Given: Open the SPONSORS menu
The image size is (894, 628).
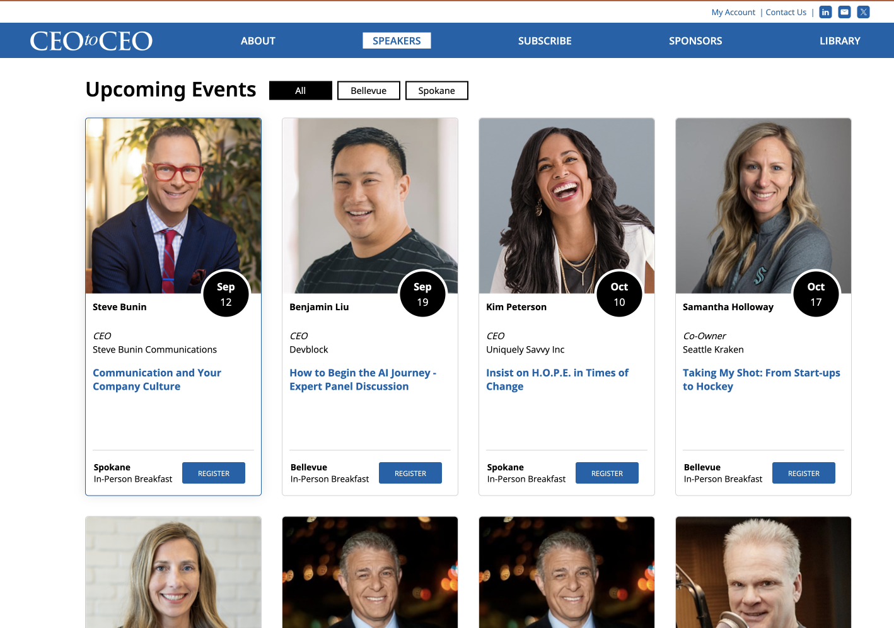Looking at the screenshot, I should [x=695, y=41].
